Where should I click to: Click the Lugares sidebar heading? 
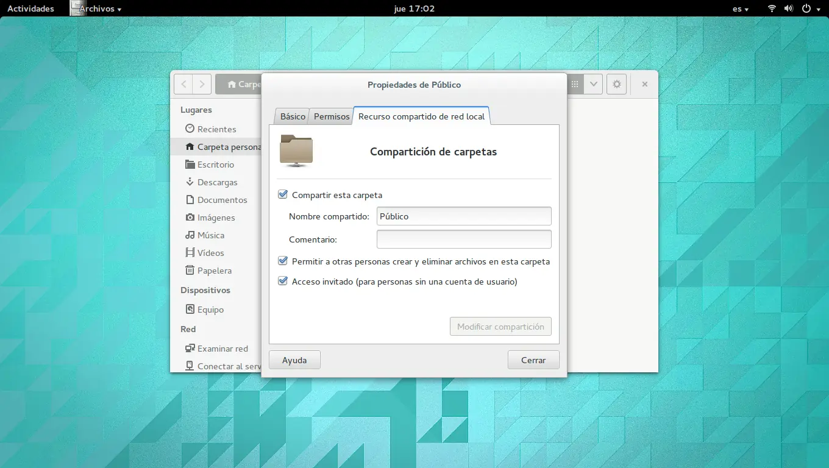[196, 110]
